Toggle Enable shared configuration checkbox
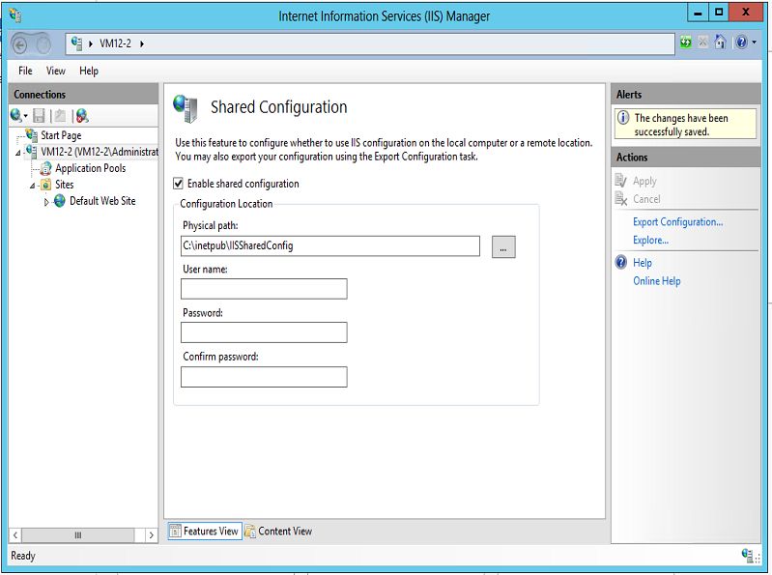 [x=178, y=184]
